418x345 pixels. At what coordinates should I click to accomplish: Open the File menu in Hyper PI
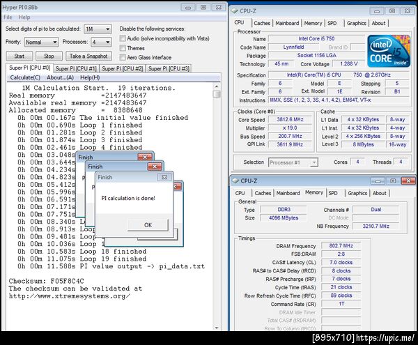8,17
